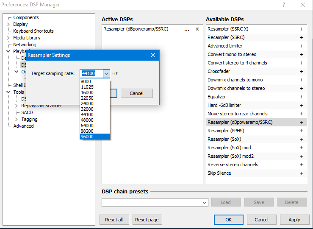Add Resampler (SSRC) with its plus icon
Image resolution: width=313 pixels, height=229 pixels.
click(x=302, y=38)
